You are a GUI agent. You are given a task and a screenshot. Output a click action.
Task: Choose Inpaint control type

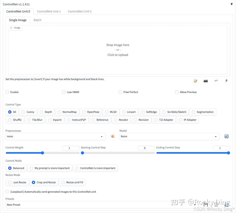(x=55, y=120)
